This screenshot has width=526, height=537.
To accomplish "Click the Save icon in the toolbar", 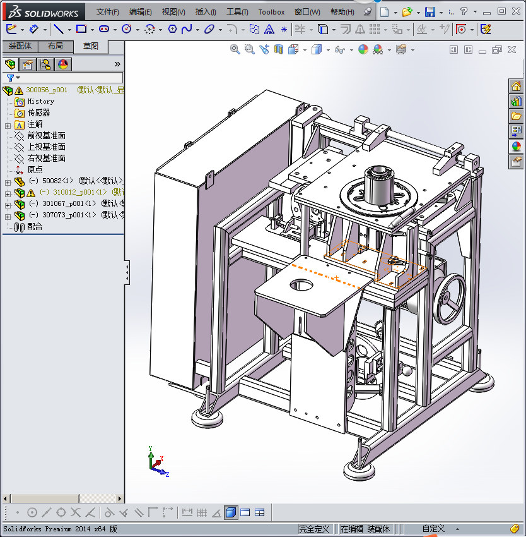I will click(x=430, y=12).
